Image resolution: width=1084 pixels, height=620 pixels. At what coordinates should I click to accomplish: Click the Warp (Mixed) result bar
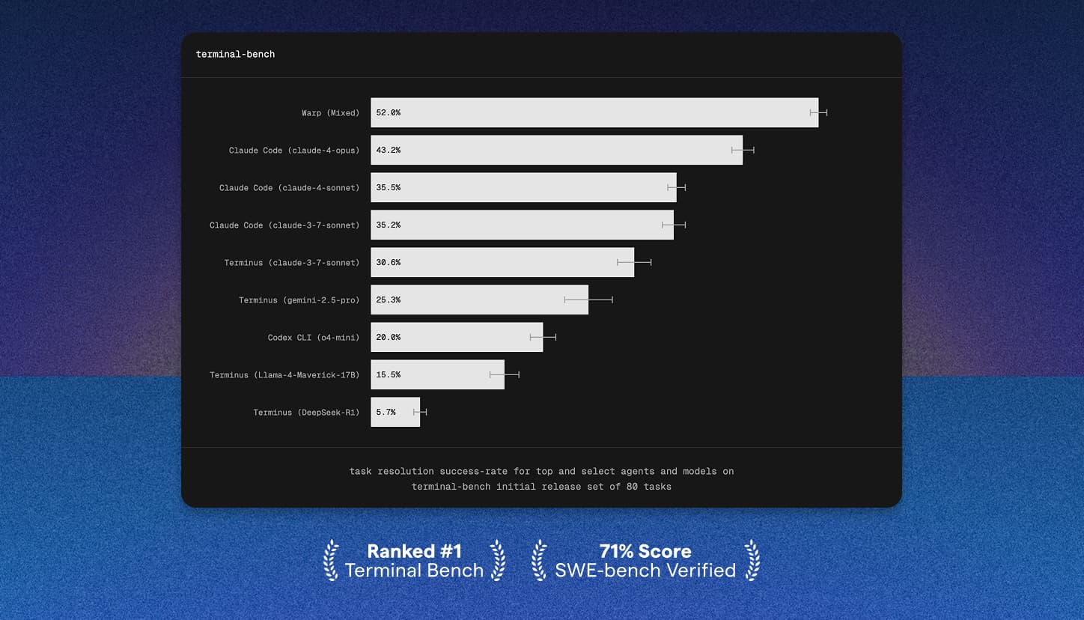point(591,112)
